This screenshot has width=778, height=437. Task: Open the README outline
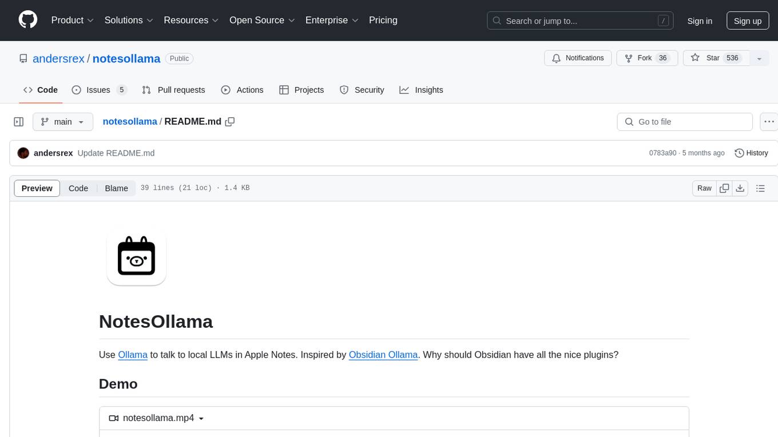click(x=760, y=188)
